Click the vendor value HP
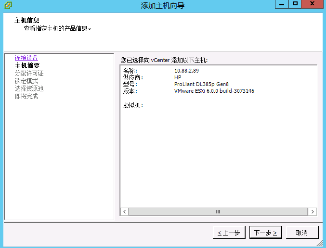The width and height of the screenshot is (326, 248). click(x=178, y=77)
